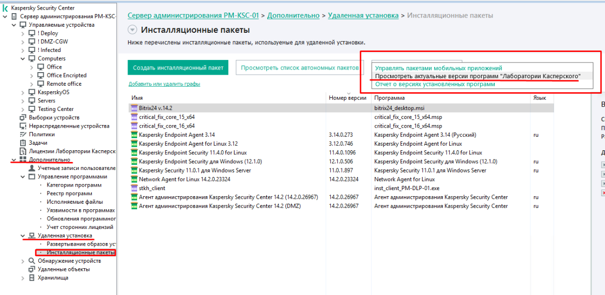Open breadcrumb link Дополнительно
This screenshot has width=605, height=295.
click(293, 16)
